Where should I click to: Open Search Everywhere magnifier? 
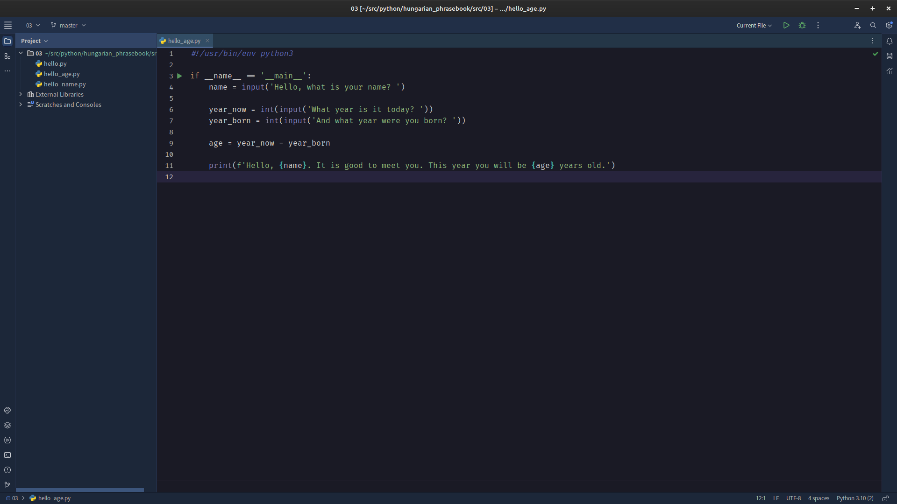click(x=873, y=25)
